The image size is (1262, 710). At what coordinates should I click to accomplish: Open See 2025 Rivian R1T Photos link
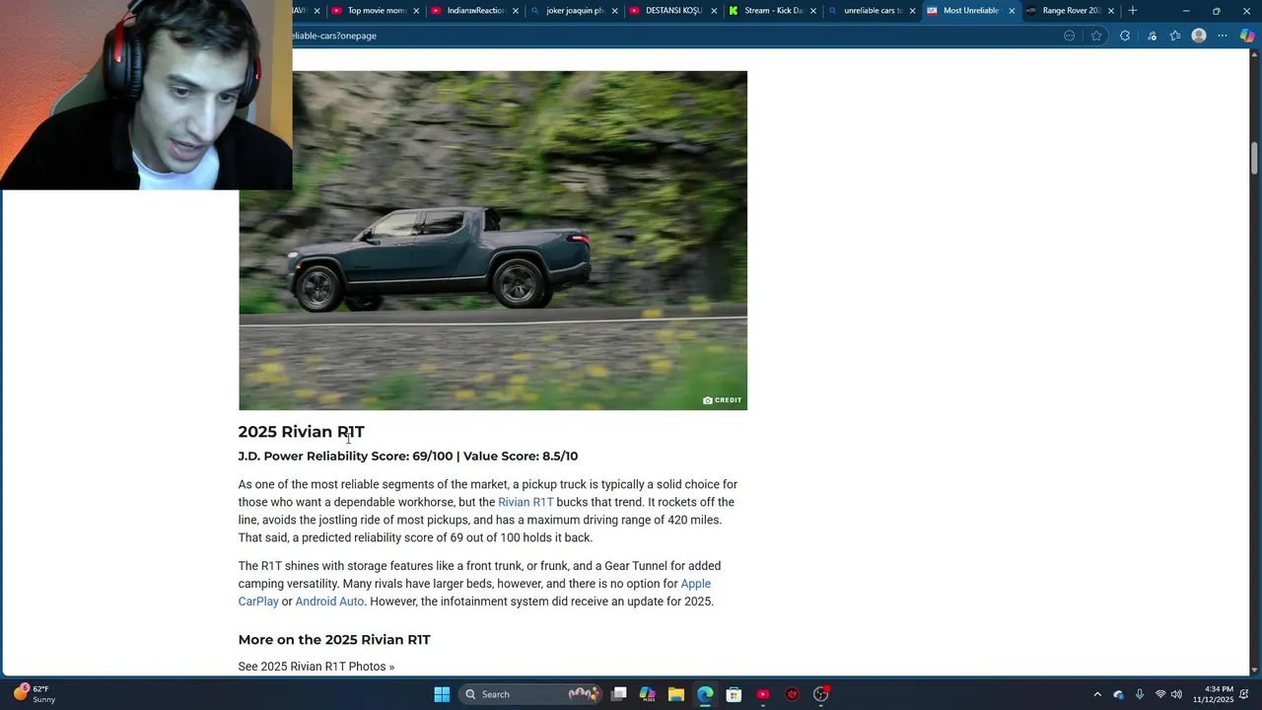[x=316, y=667]
